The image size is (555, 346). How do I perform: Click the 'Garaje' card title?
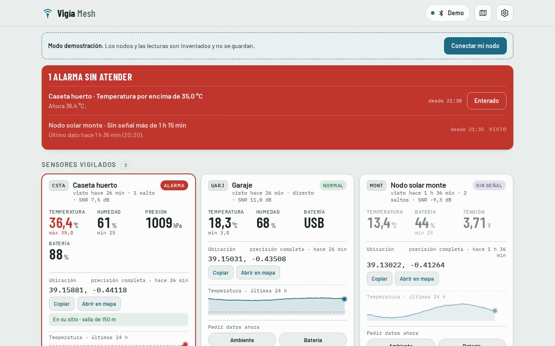coord(242,185)
